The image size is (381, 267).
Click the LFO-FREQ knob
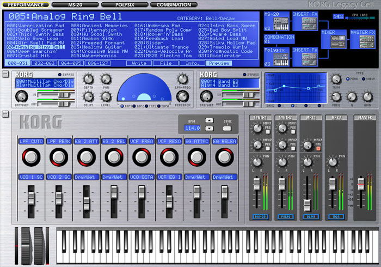(x=182, y=79)
